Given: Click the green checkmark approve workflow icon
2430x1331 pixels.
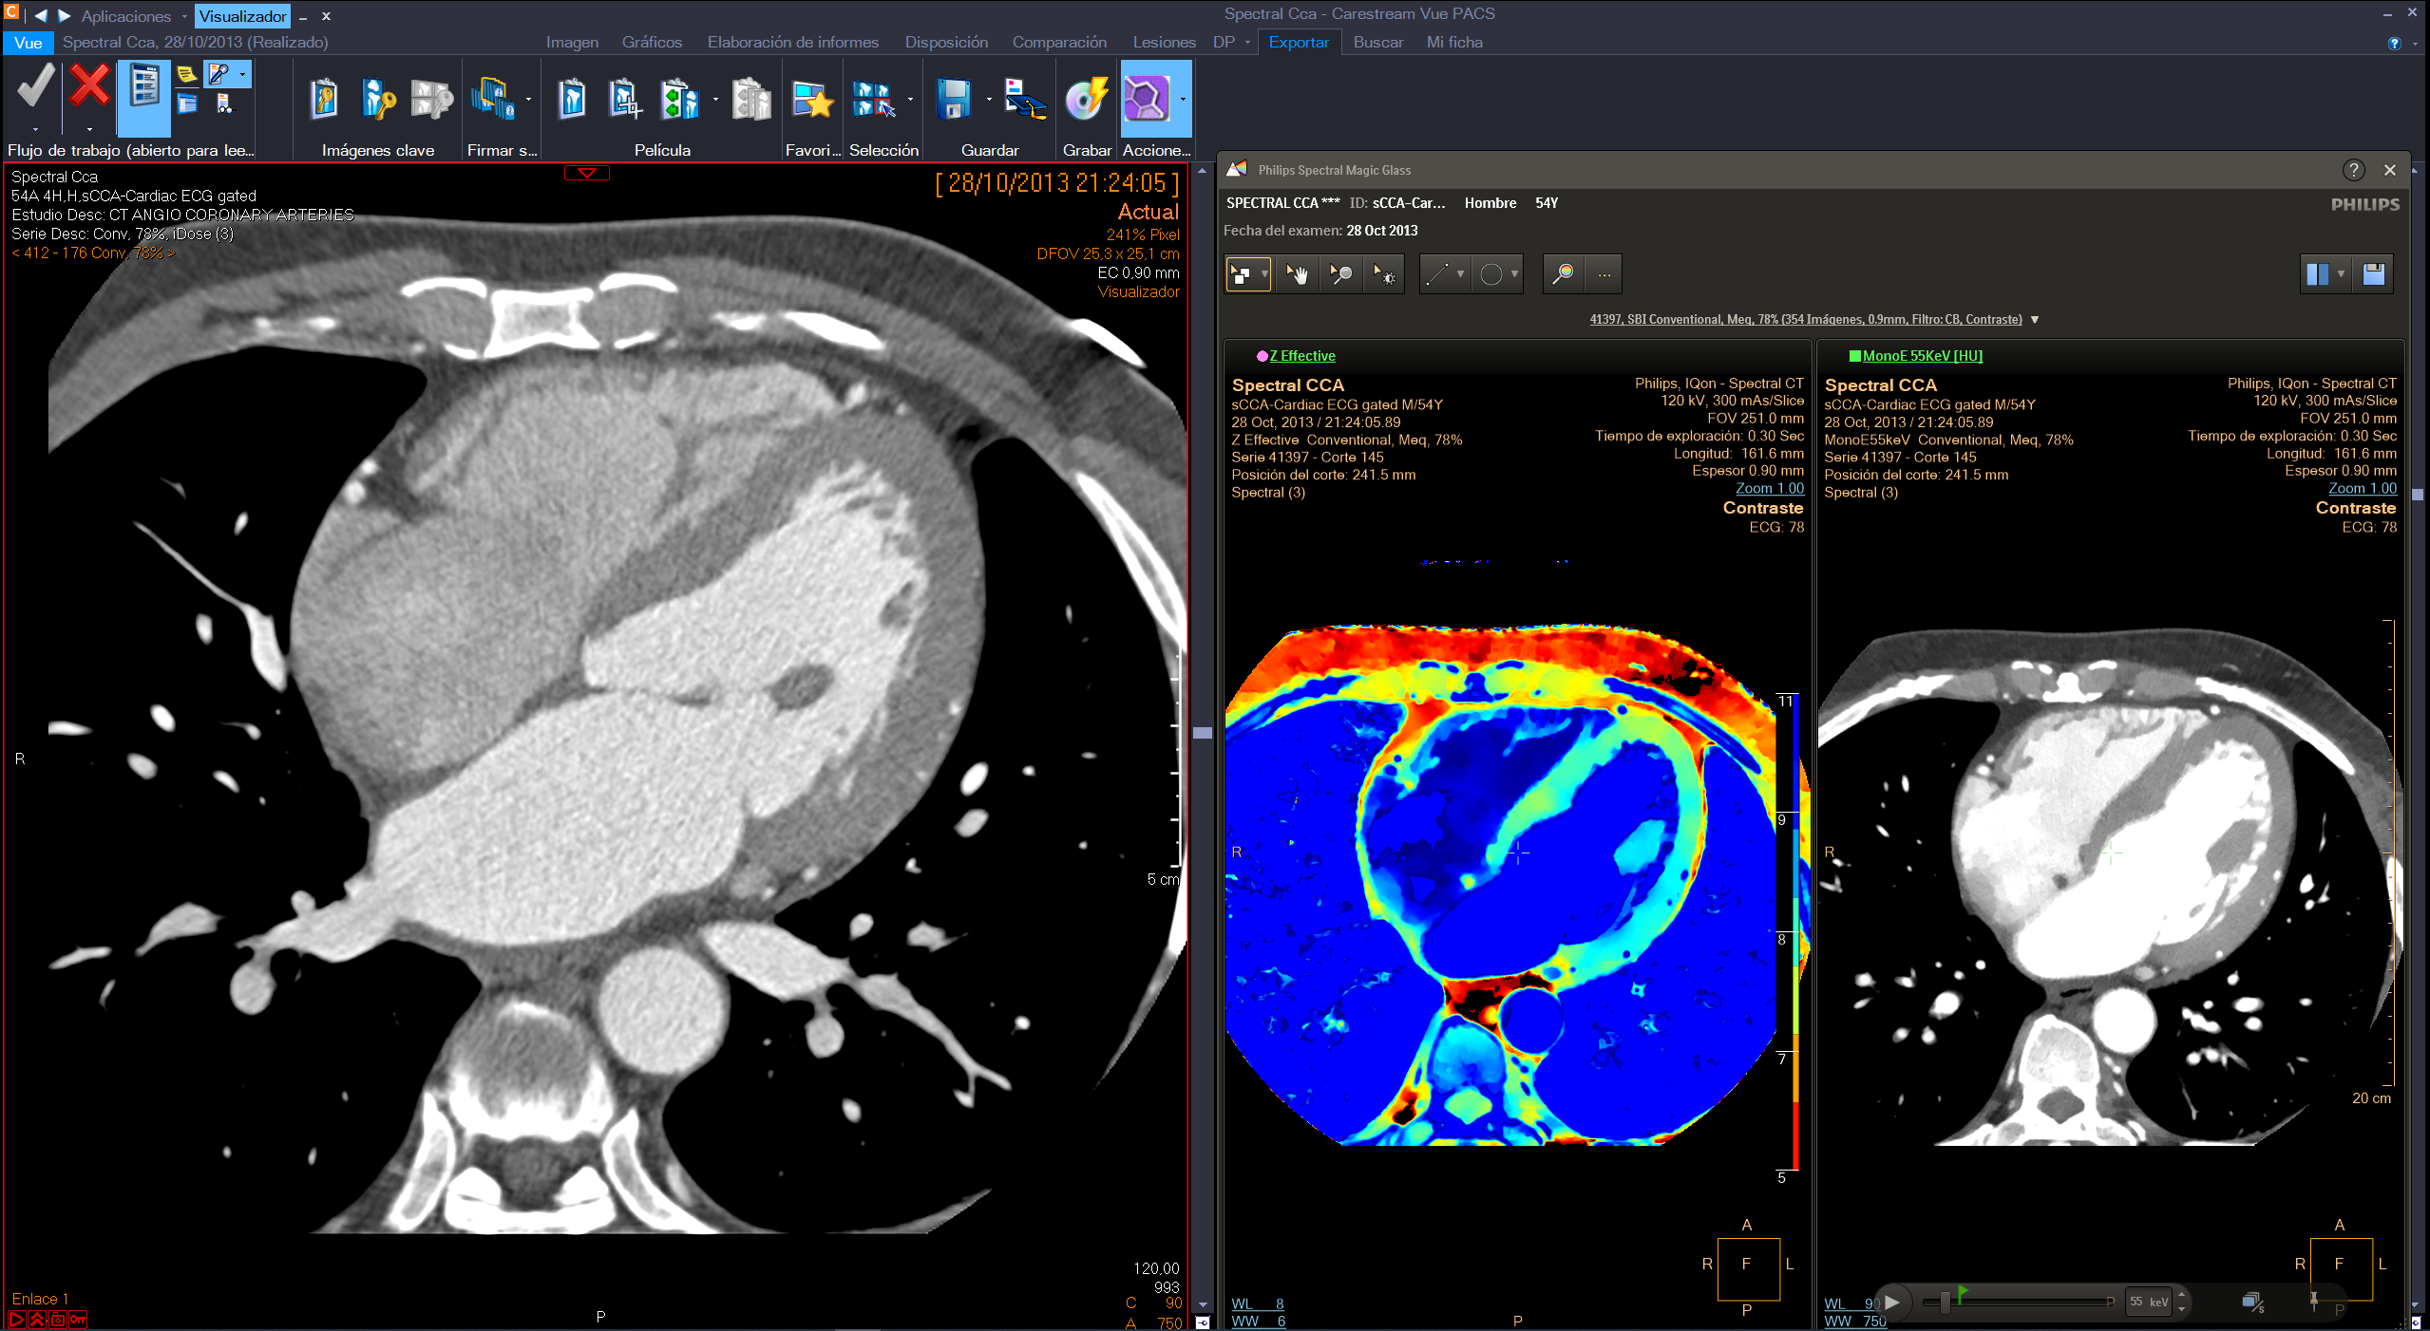Looking at the screenshot, I should pos(35,86).
